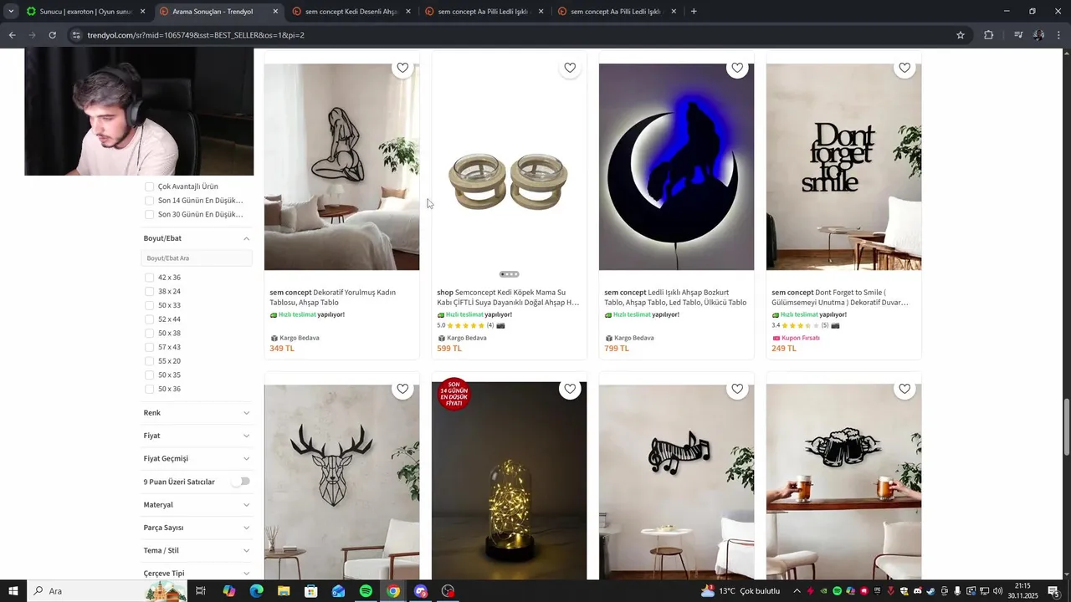
Task: Open Spotify from the taskbar
Action: 366,591
